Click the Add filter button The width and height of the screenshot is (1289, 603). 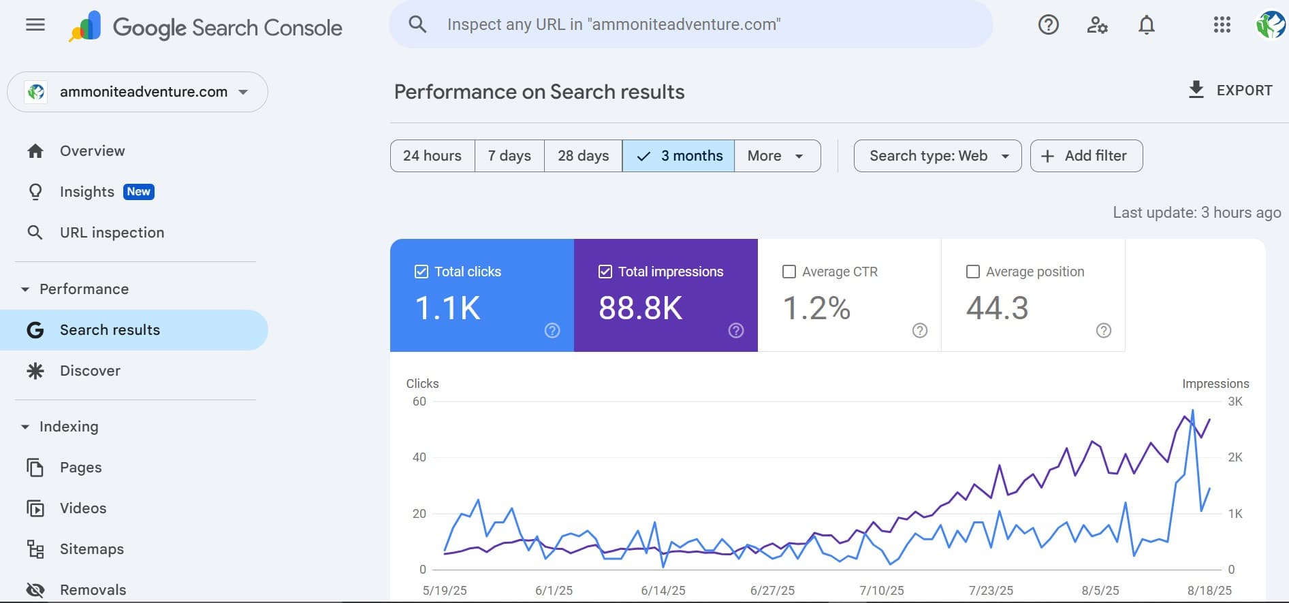click(1086, 156)
